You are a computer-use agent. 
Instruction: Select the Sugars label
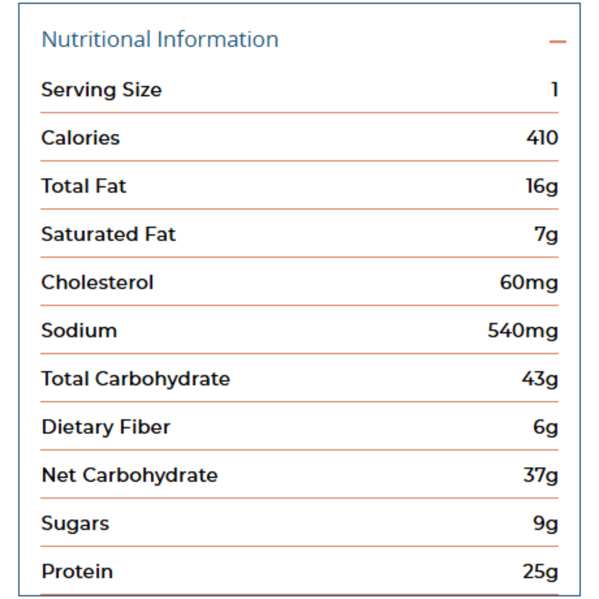tap(75, 524)
